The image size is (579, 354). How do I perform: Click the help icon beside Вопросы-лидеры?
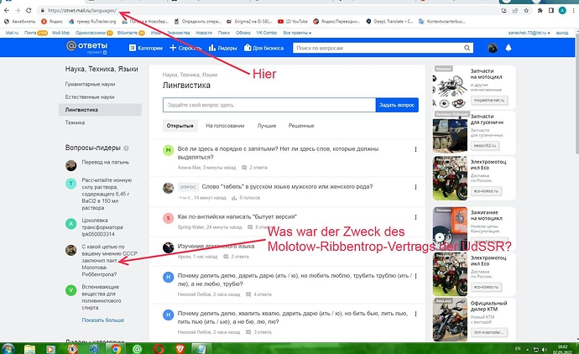[126, 148]
